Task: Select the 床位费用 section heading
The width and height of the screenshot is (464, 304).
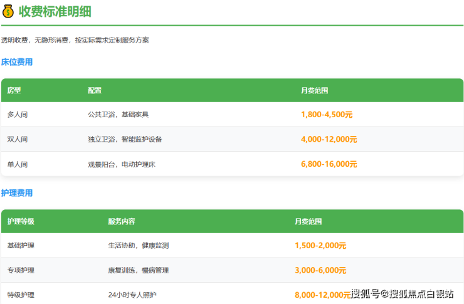Action: [17, 62]
